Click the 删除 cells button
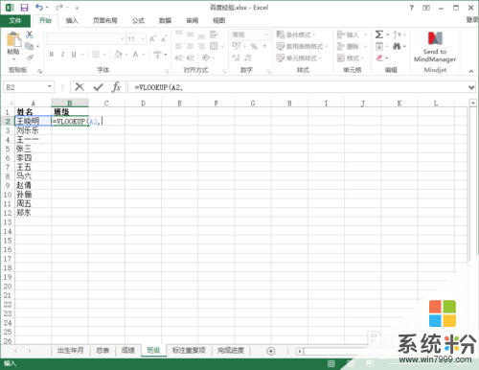The image size is (479, 370). [348, 46]
